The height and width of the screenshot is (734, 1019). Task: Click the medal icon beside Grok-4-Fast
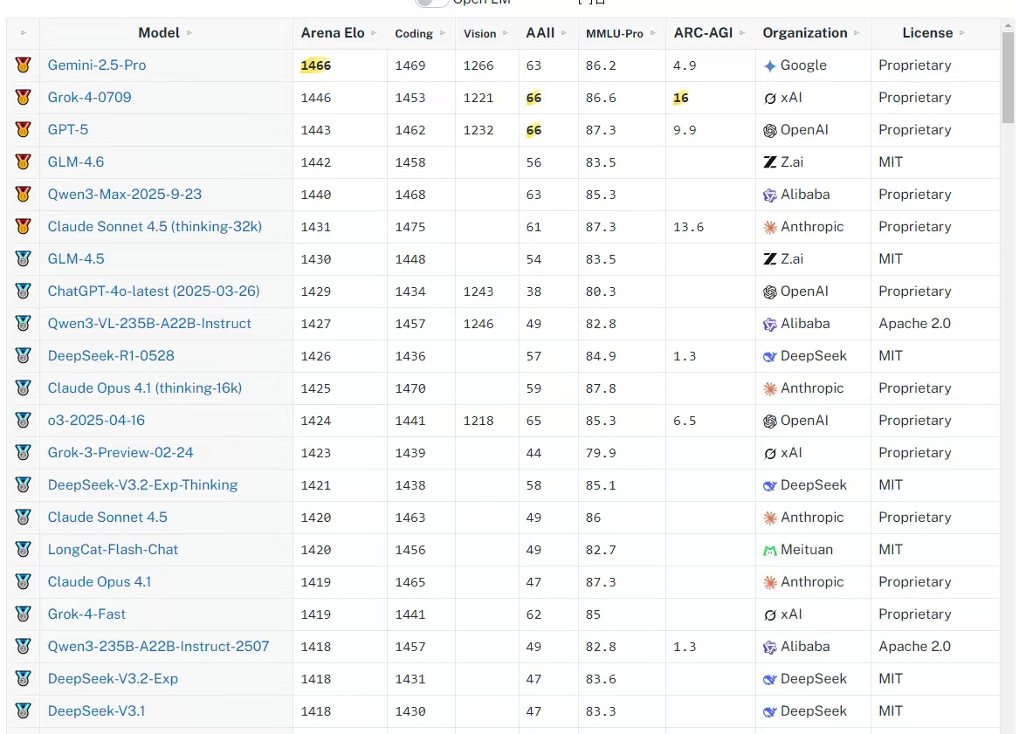[24, 614]
